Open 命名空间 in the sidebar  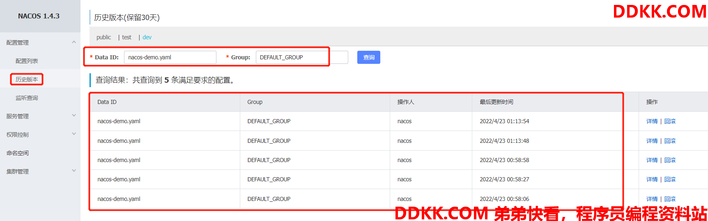pyautogui.click(x=18, y=153)
